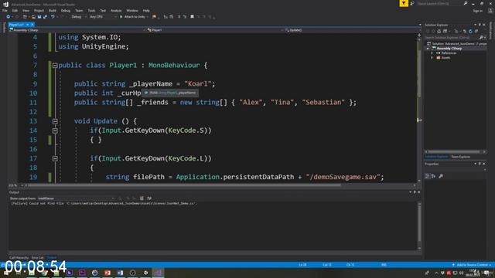
Task: Click the Save file toolbar icon
Action: tap(39, 17)
